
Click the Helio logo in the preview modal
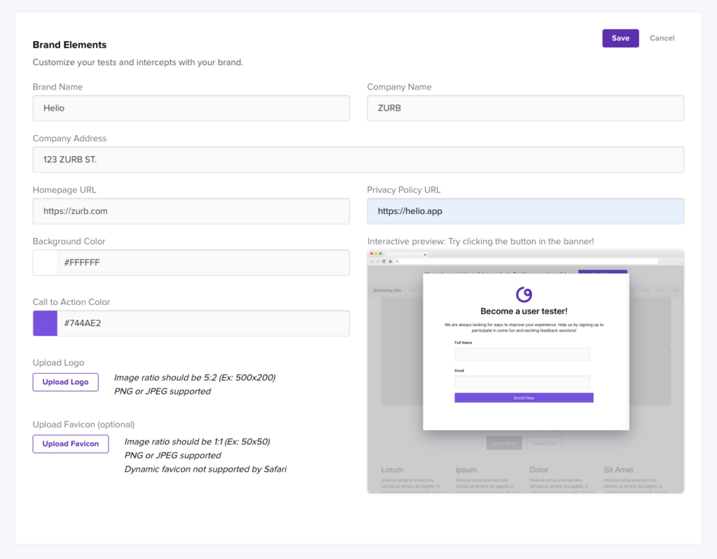pyautogui.click(x=524, y=294)
